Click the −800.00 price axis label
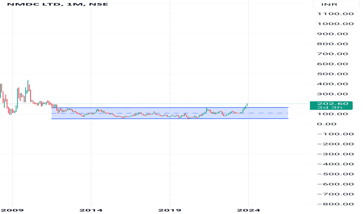Screen dimensions: 363x214 [335, 204]
